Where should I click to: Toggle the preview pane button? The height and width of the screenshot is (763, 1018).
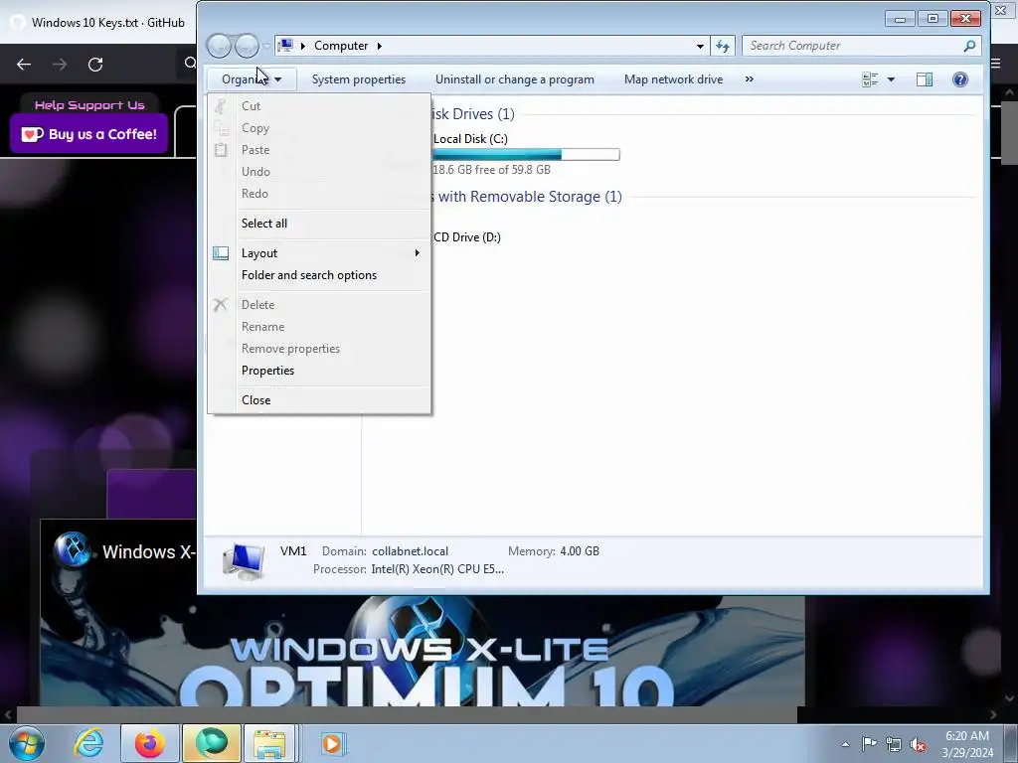click(924, 79)
